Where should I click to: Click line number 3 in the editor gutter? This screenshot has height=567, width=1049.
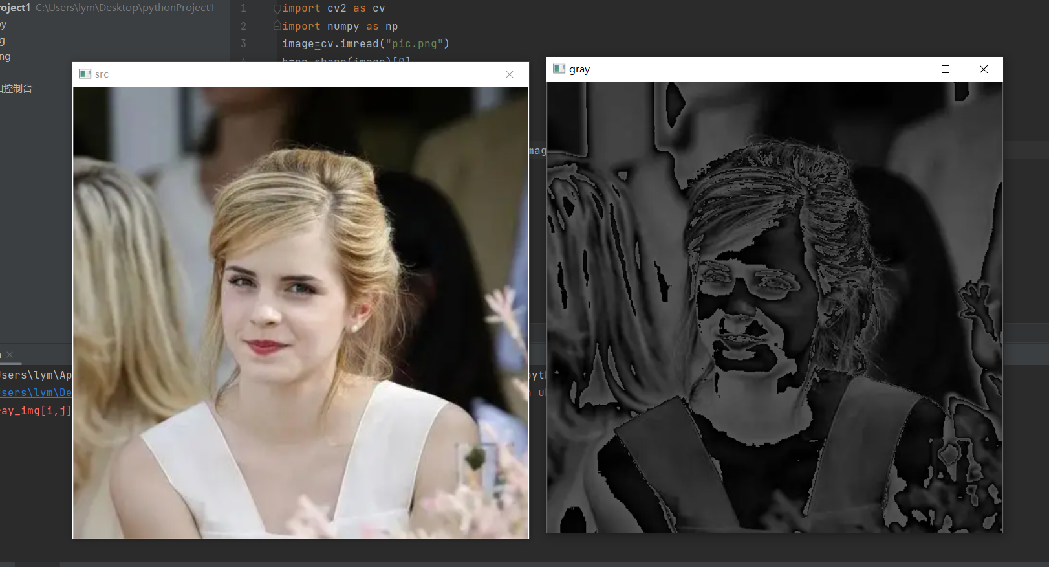pyautogui.click(x=243, y=44)
